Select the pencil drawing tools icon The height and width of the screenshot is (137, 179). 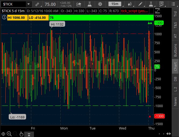(140, 4)
